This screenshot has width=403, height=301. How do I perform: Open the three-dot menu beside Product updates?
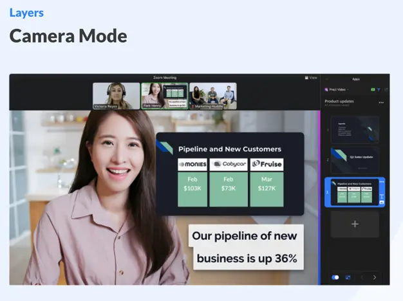click(381, 102)
